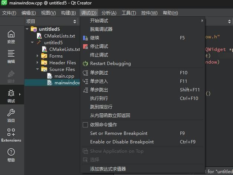Click the top CMakeLists.txt file icon

click(39, 36)
